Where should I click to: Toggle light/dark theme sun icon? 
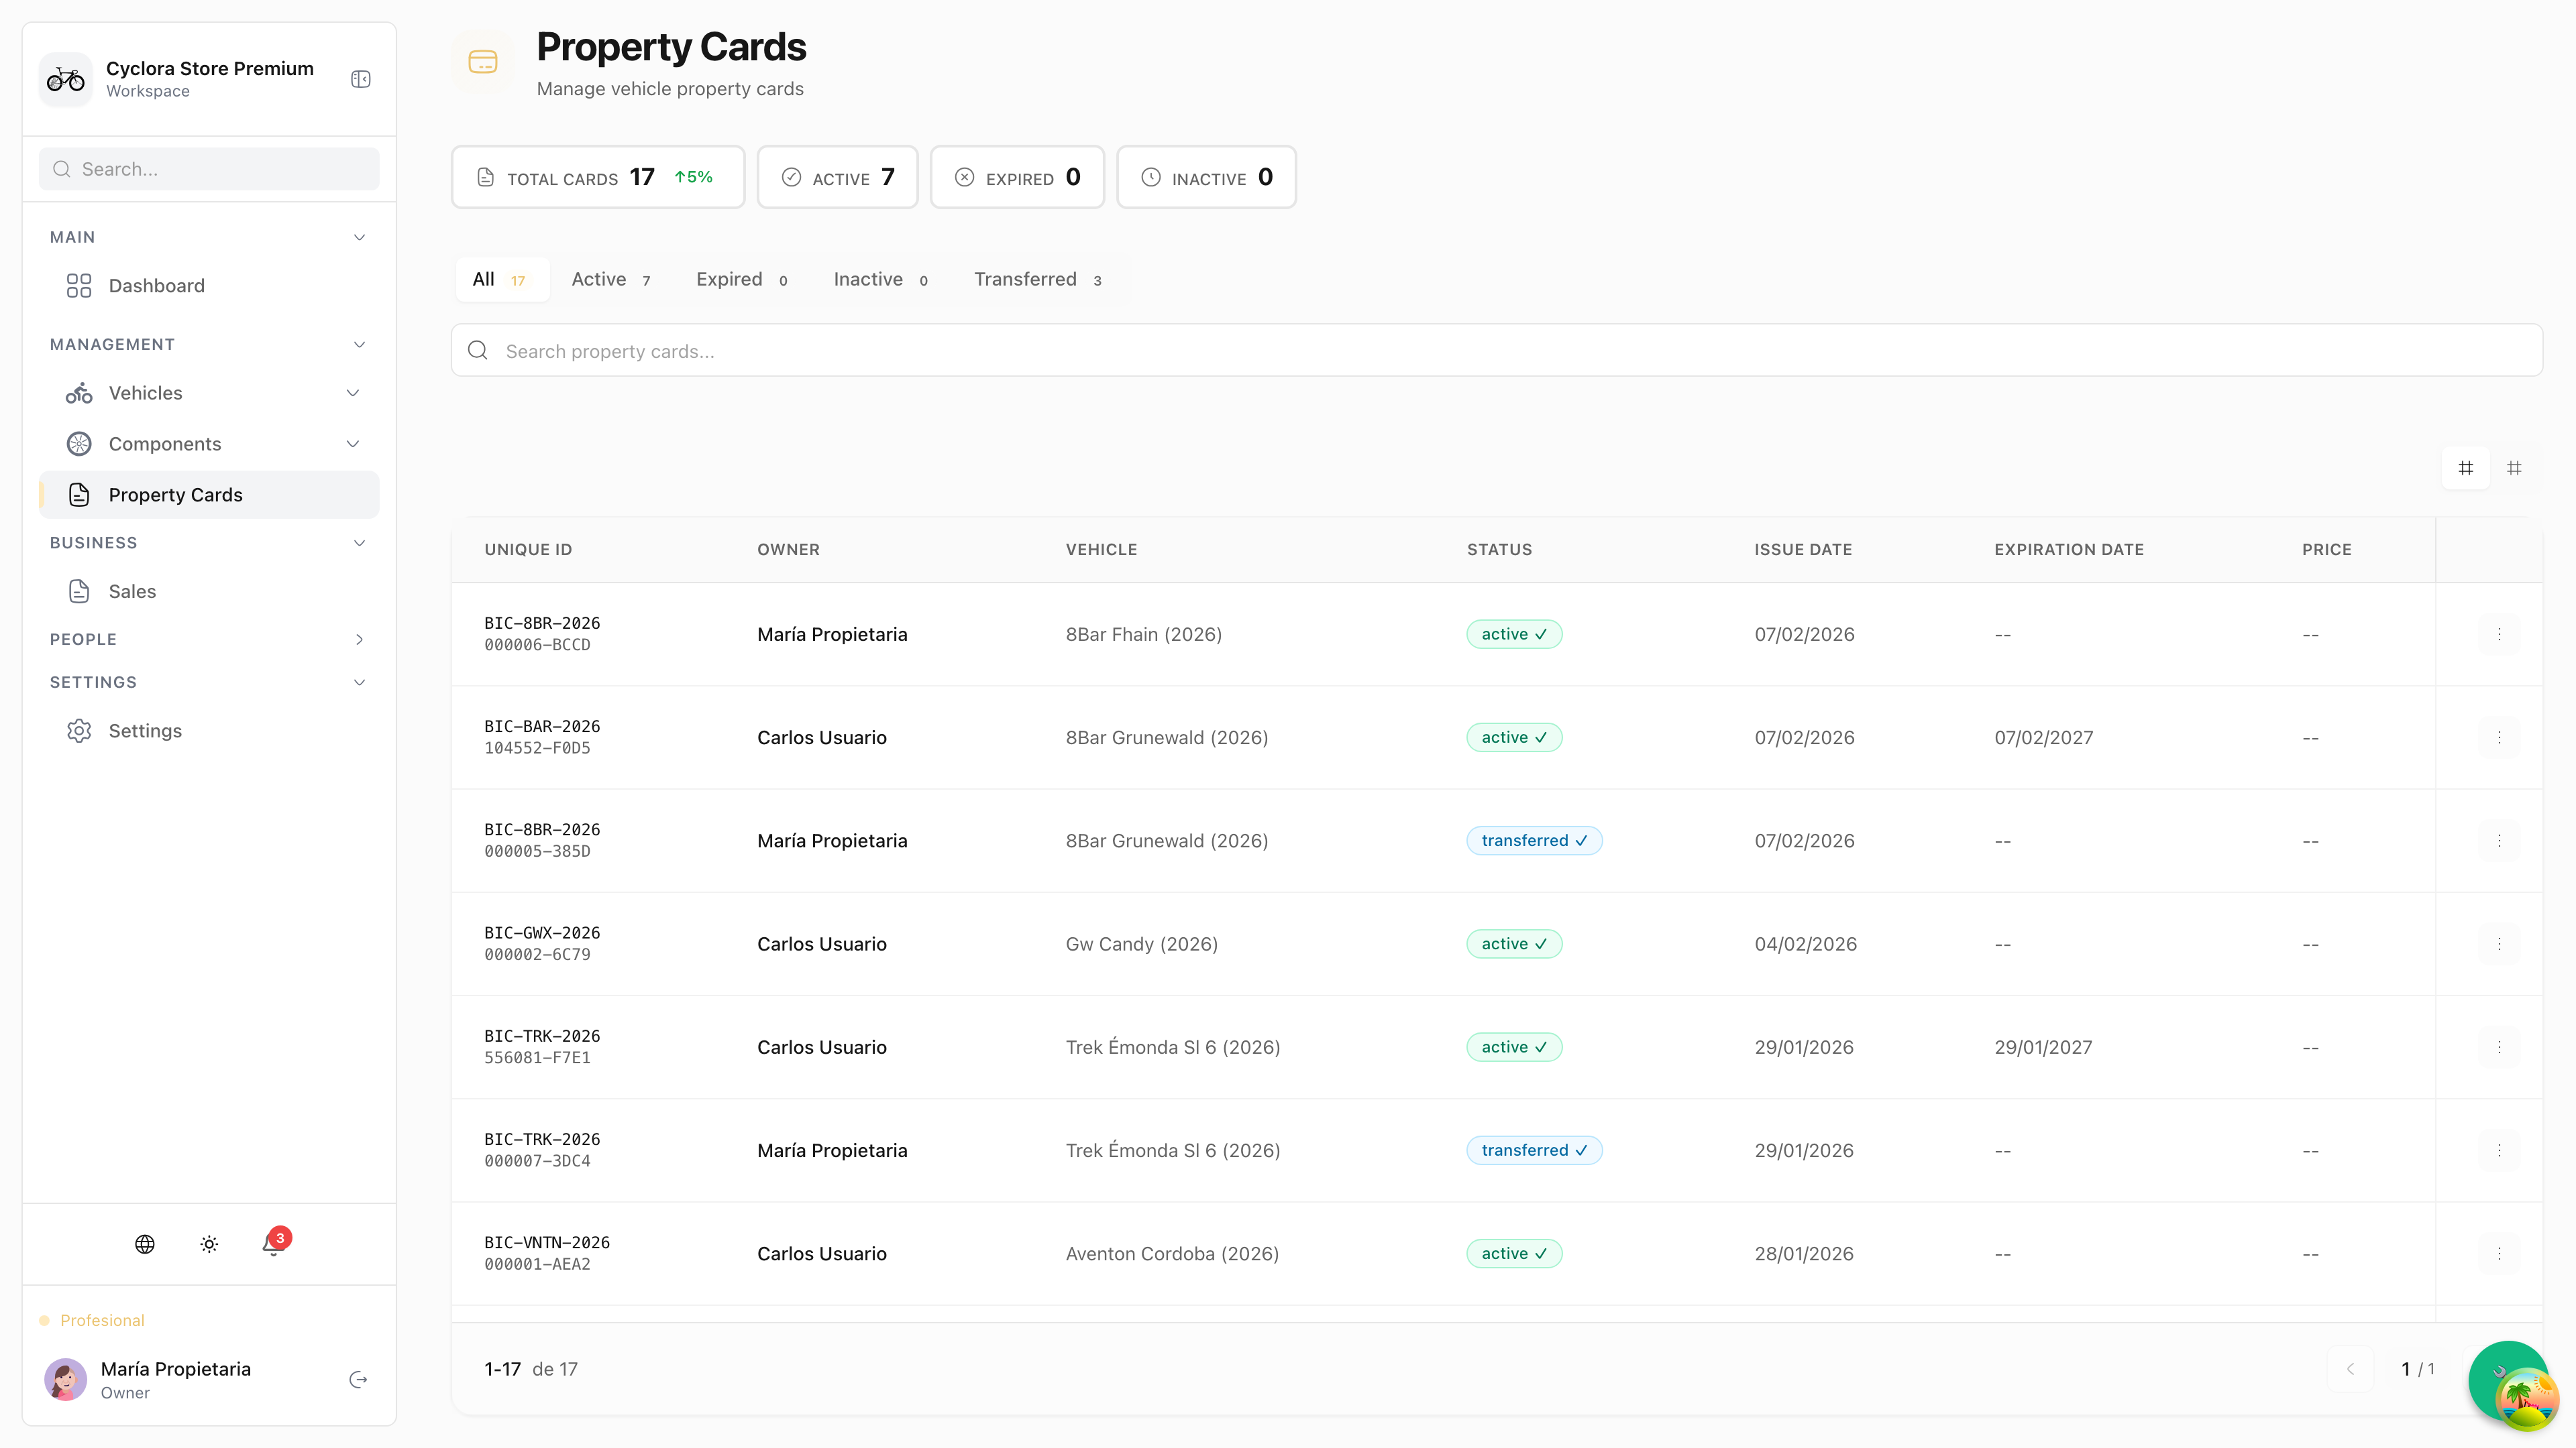pos(209,1244)
